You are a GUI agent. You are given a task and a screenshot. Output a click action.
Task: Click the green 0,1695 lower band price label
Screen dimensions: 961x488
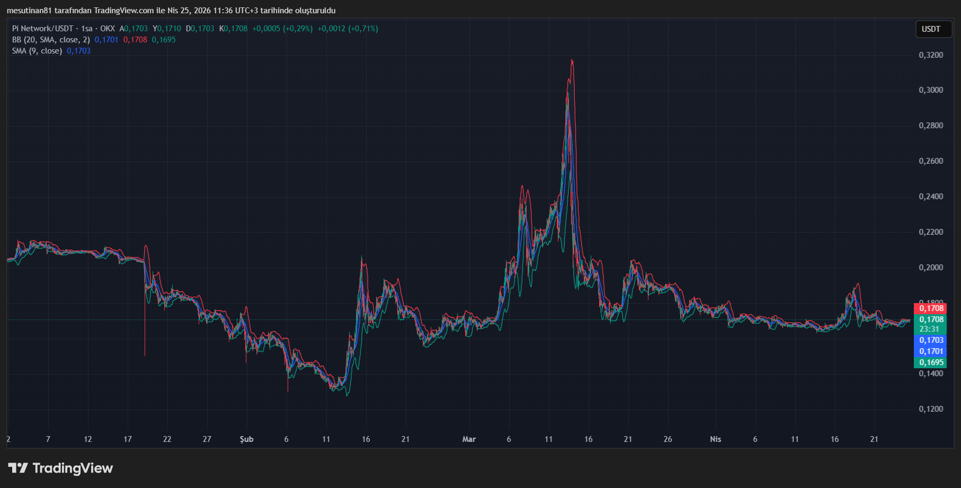pos(932,362)
